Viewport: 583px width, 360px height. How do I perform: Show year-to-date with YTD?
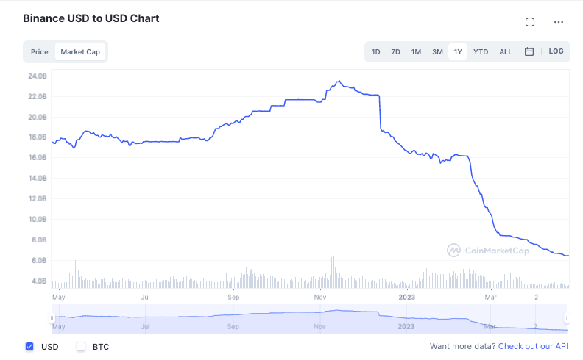point(481,52)
